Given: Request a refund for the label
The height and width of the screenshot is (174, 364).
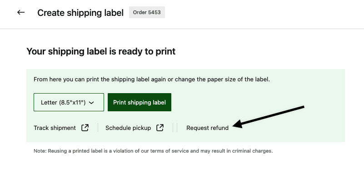Looking at the screenshot, I should pos(207,128).
